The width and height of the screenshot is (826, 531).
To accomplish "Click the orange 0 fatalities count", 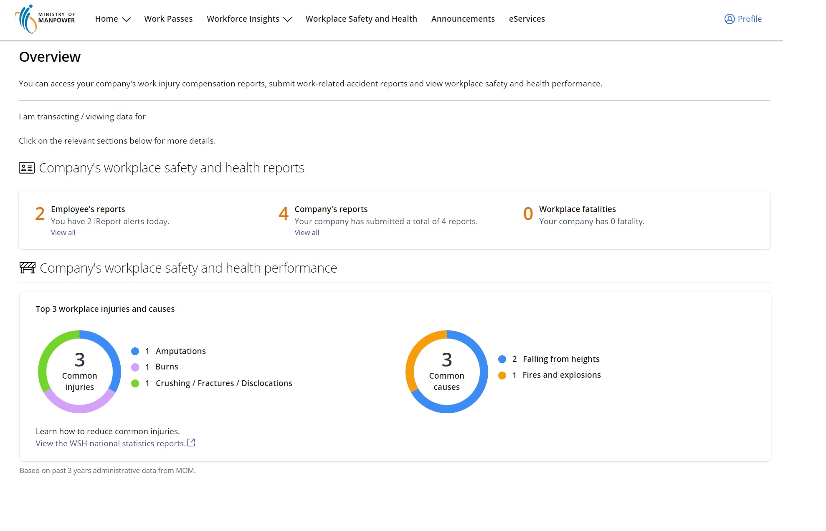I will pyautogui.click(x=528, y=214).
